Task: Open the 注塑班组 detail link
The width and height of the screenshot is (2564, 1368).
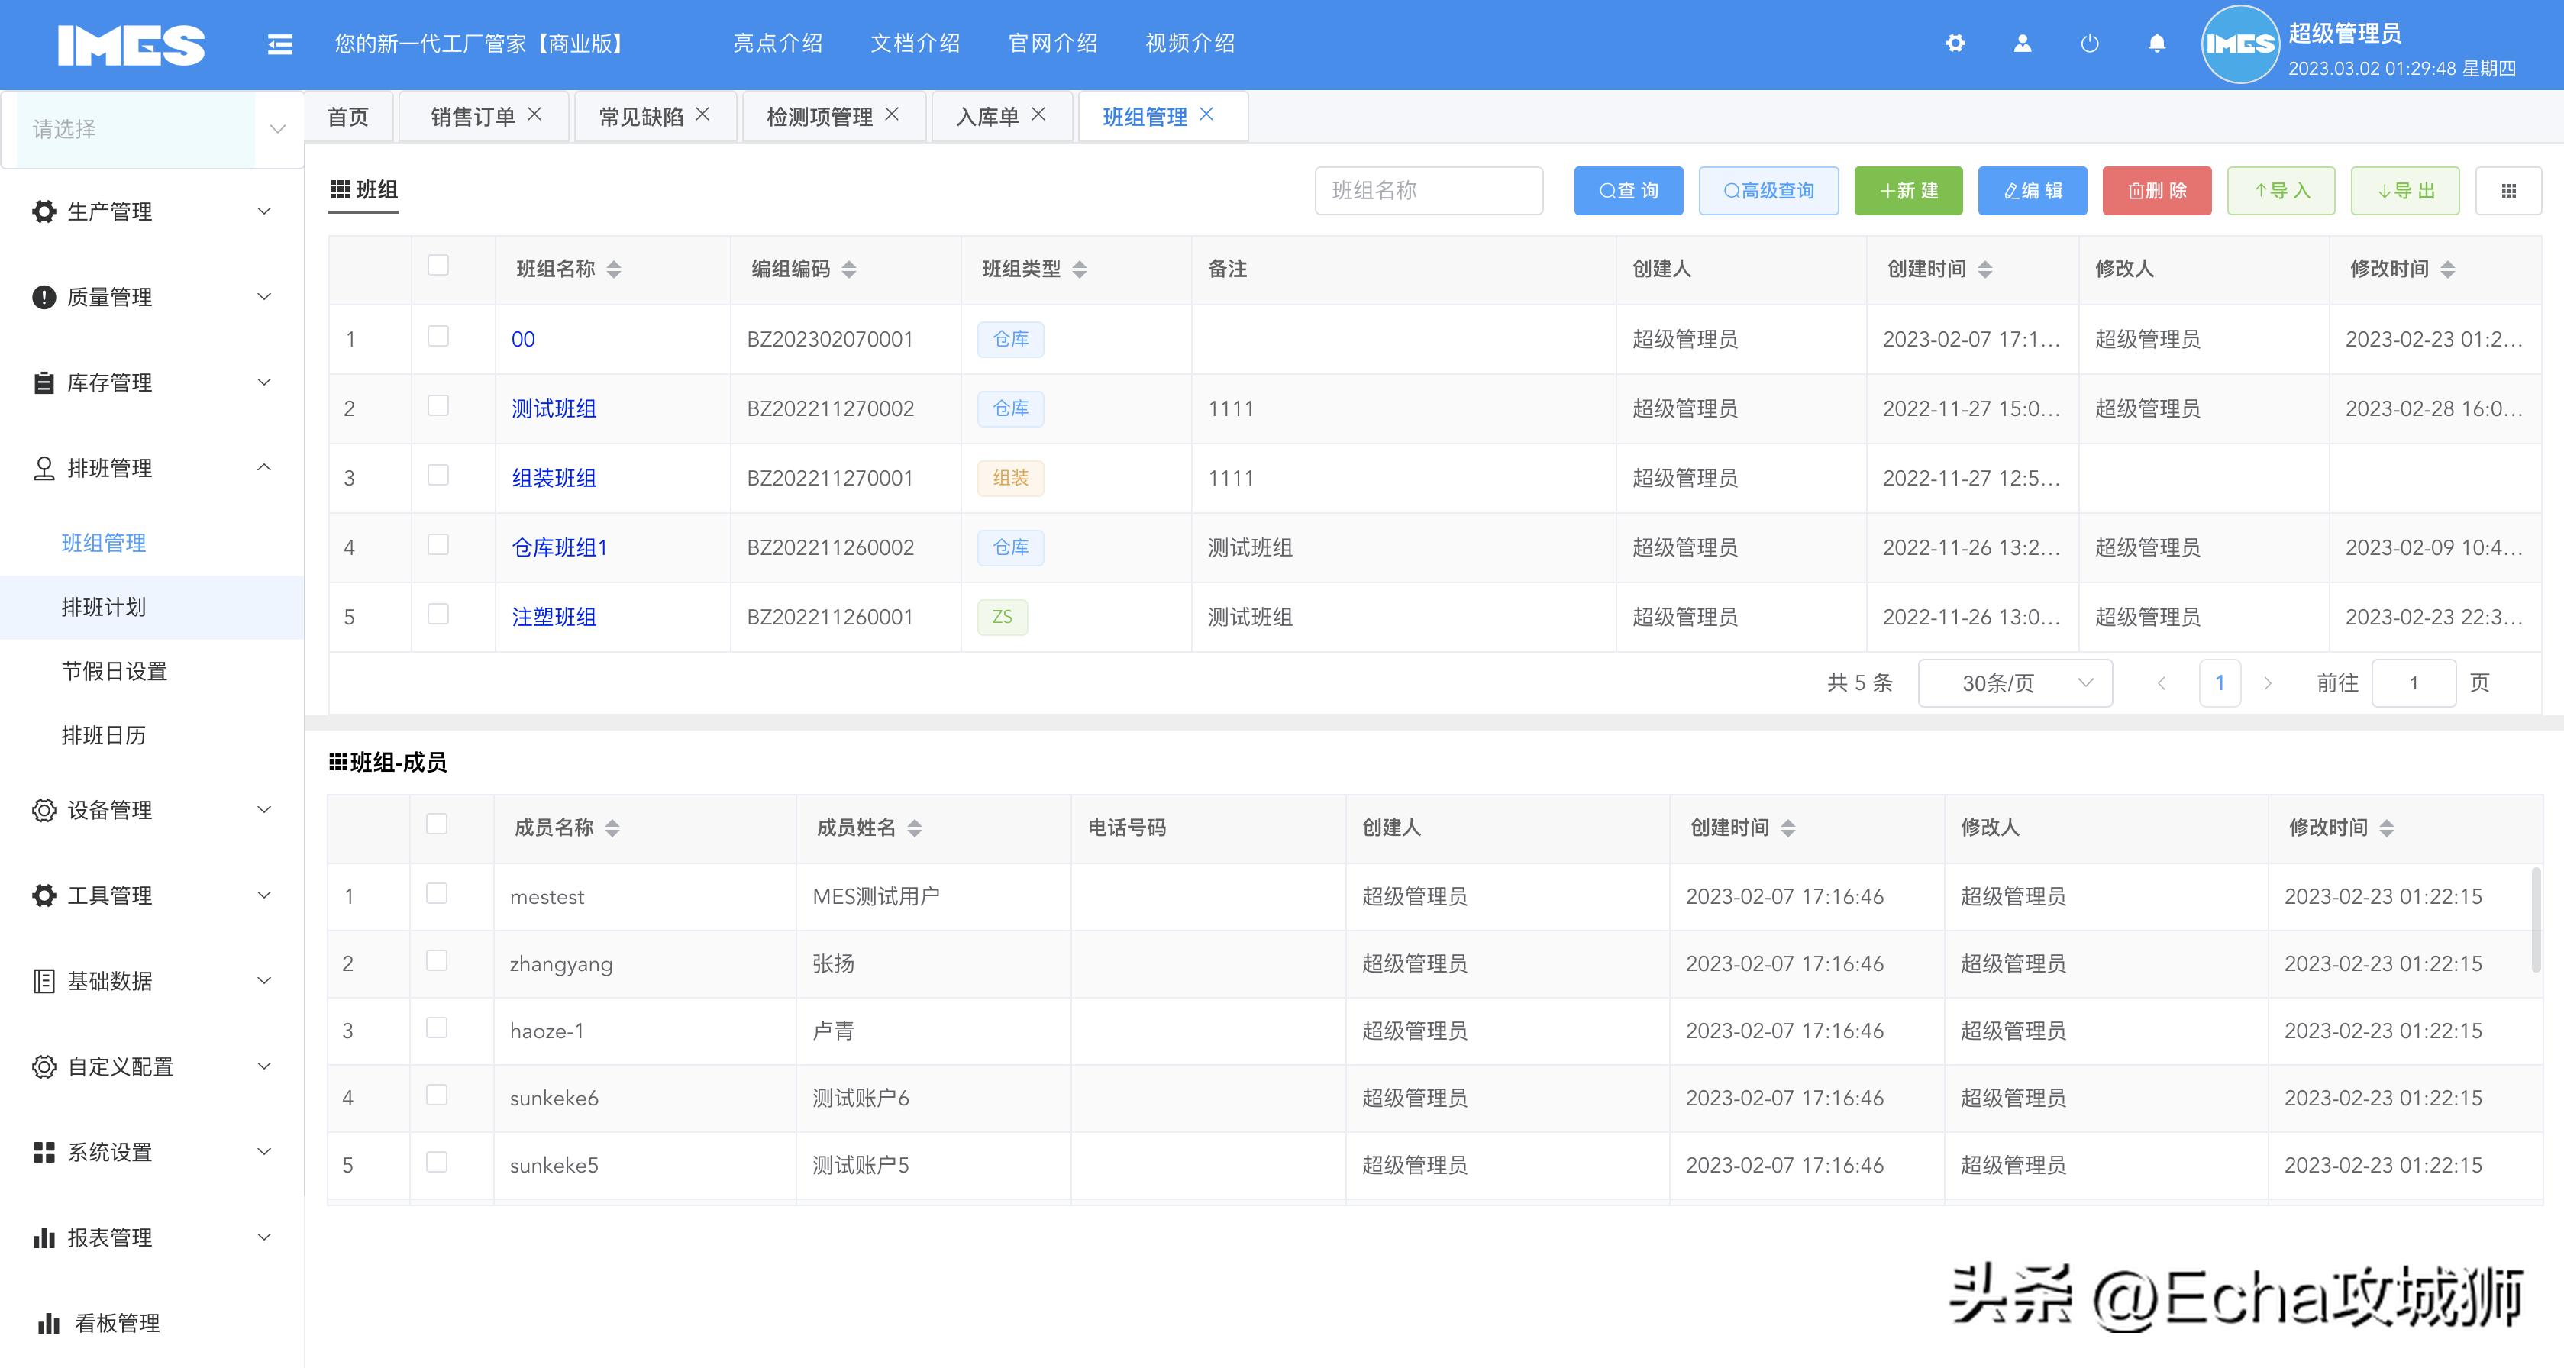Action: (x=554, y=617)
